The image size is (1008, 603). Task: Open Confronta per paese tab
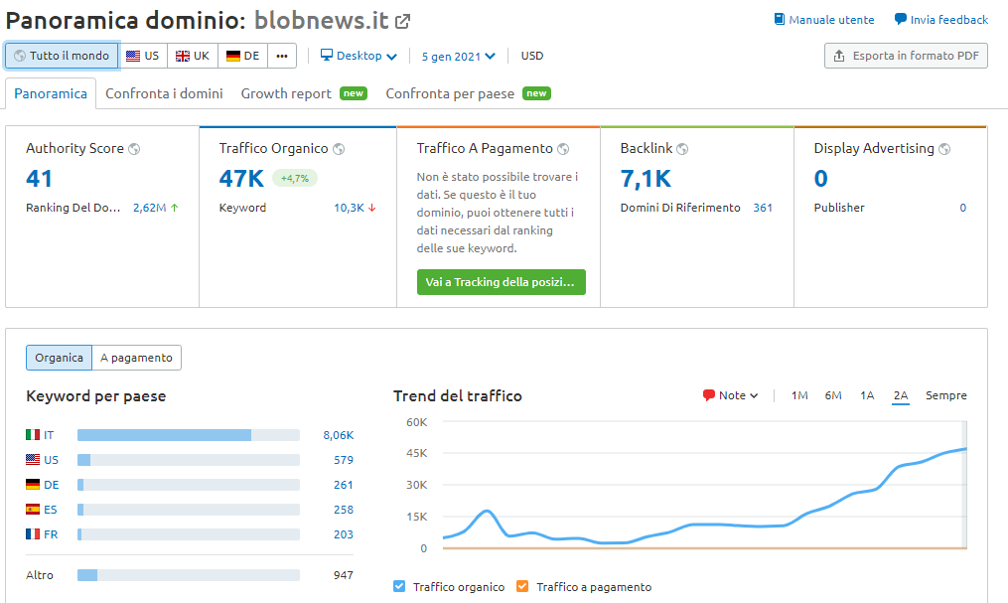click(468, 93)
